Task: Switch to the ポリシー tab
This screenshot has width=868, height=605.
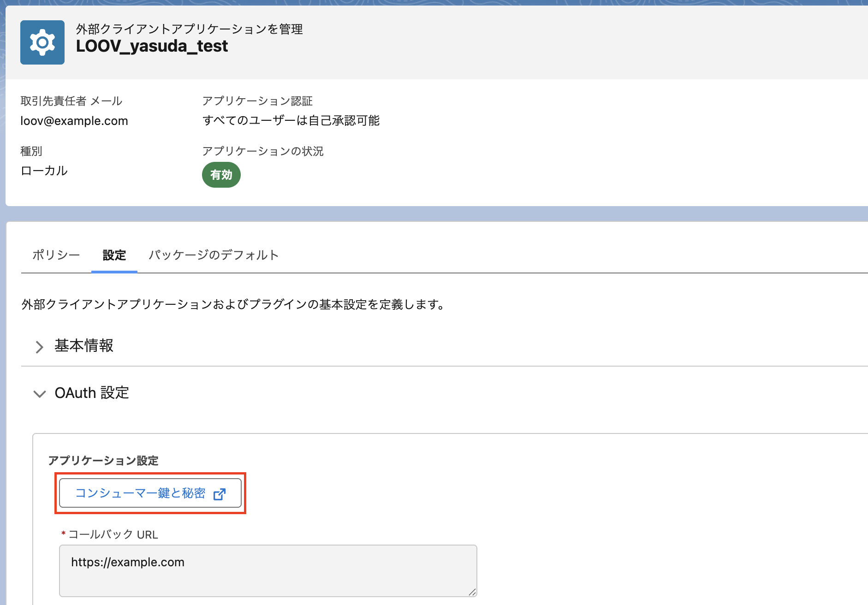Action: point(56,255)
